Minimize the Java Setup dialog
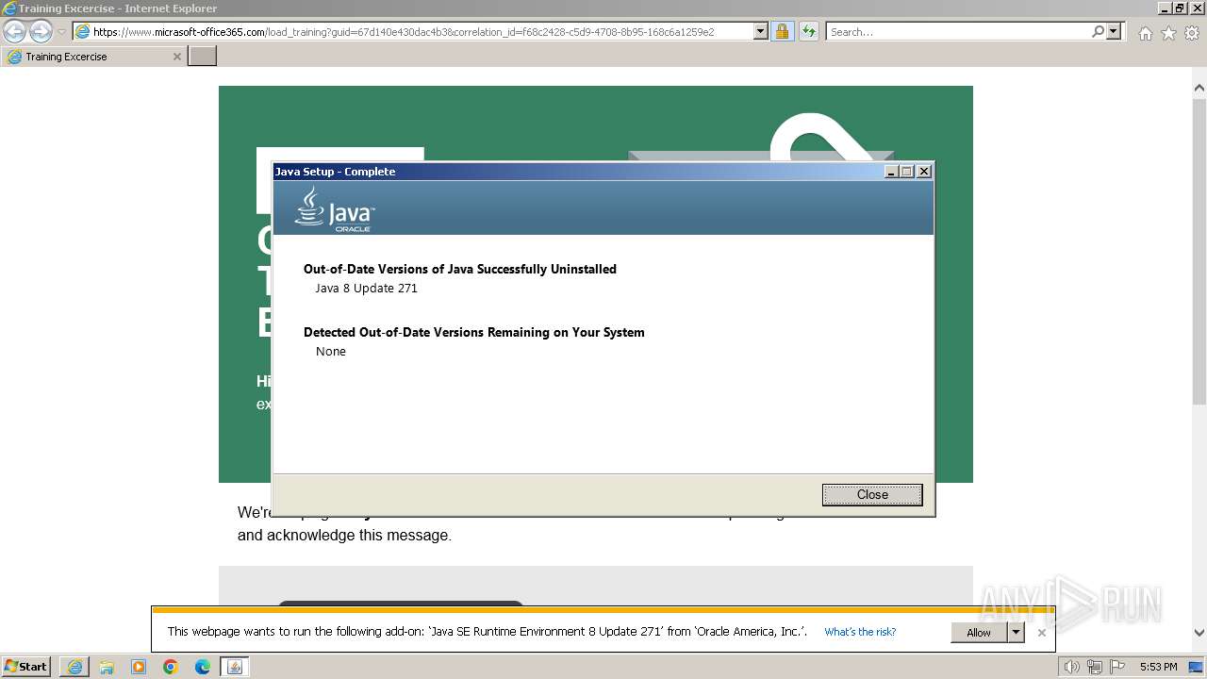 (x=891, y=172)
